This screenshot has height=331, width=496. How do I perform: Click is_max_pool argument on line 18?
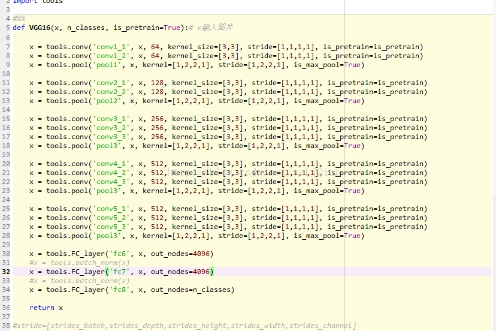coord(327,146)
